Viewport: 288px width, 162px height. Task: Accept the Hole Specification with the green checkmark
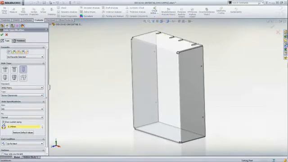click(2, 35)
